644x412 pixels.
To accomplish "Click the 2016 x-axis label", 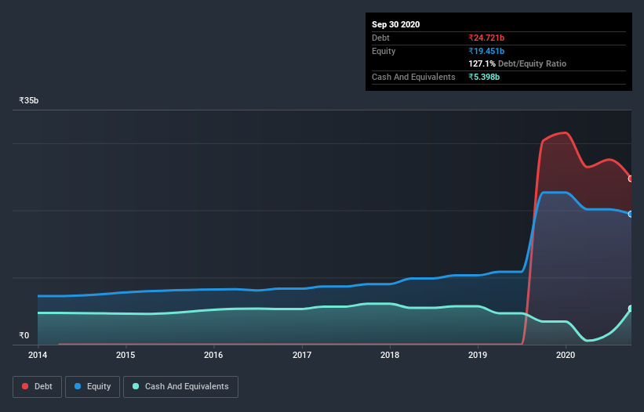I will pos(213,355).
